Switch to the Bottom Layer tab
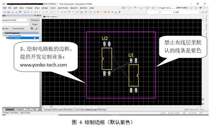The width and height of the screenshot is (210, 127). [58, 109]
